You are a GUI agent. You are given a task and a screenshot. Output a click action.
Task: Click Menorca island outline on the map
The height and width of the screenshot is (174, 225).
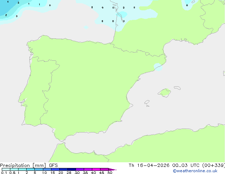tap(177, 88)
